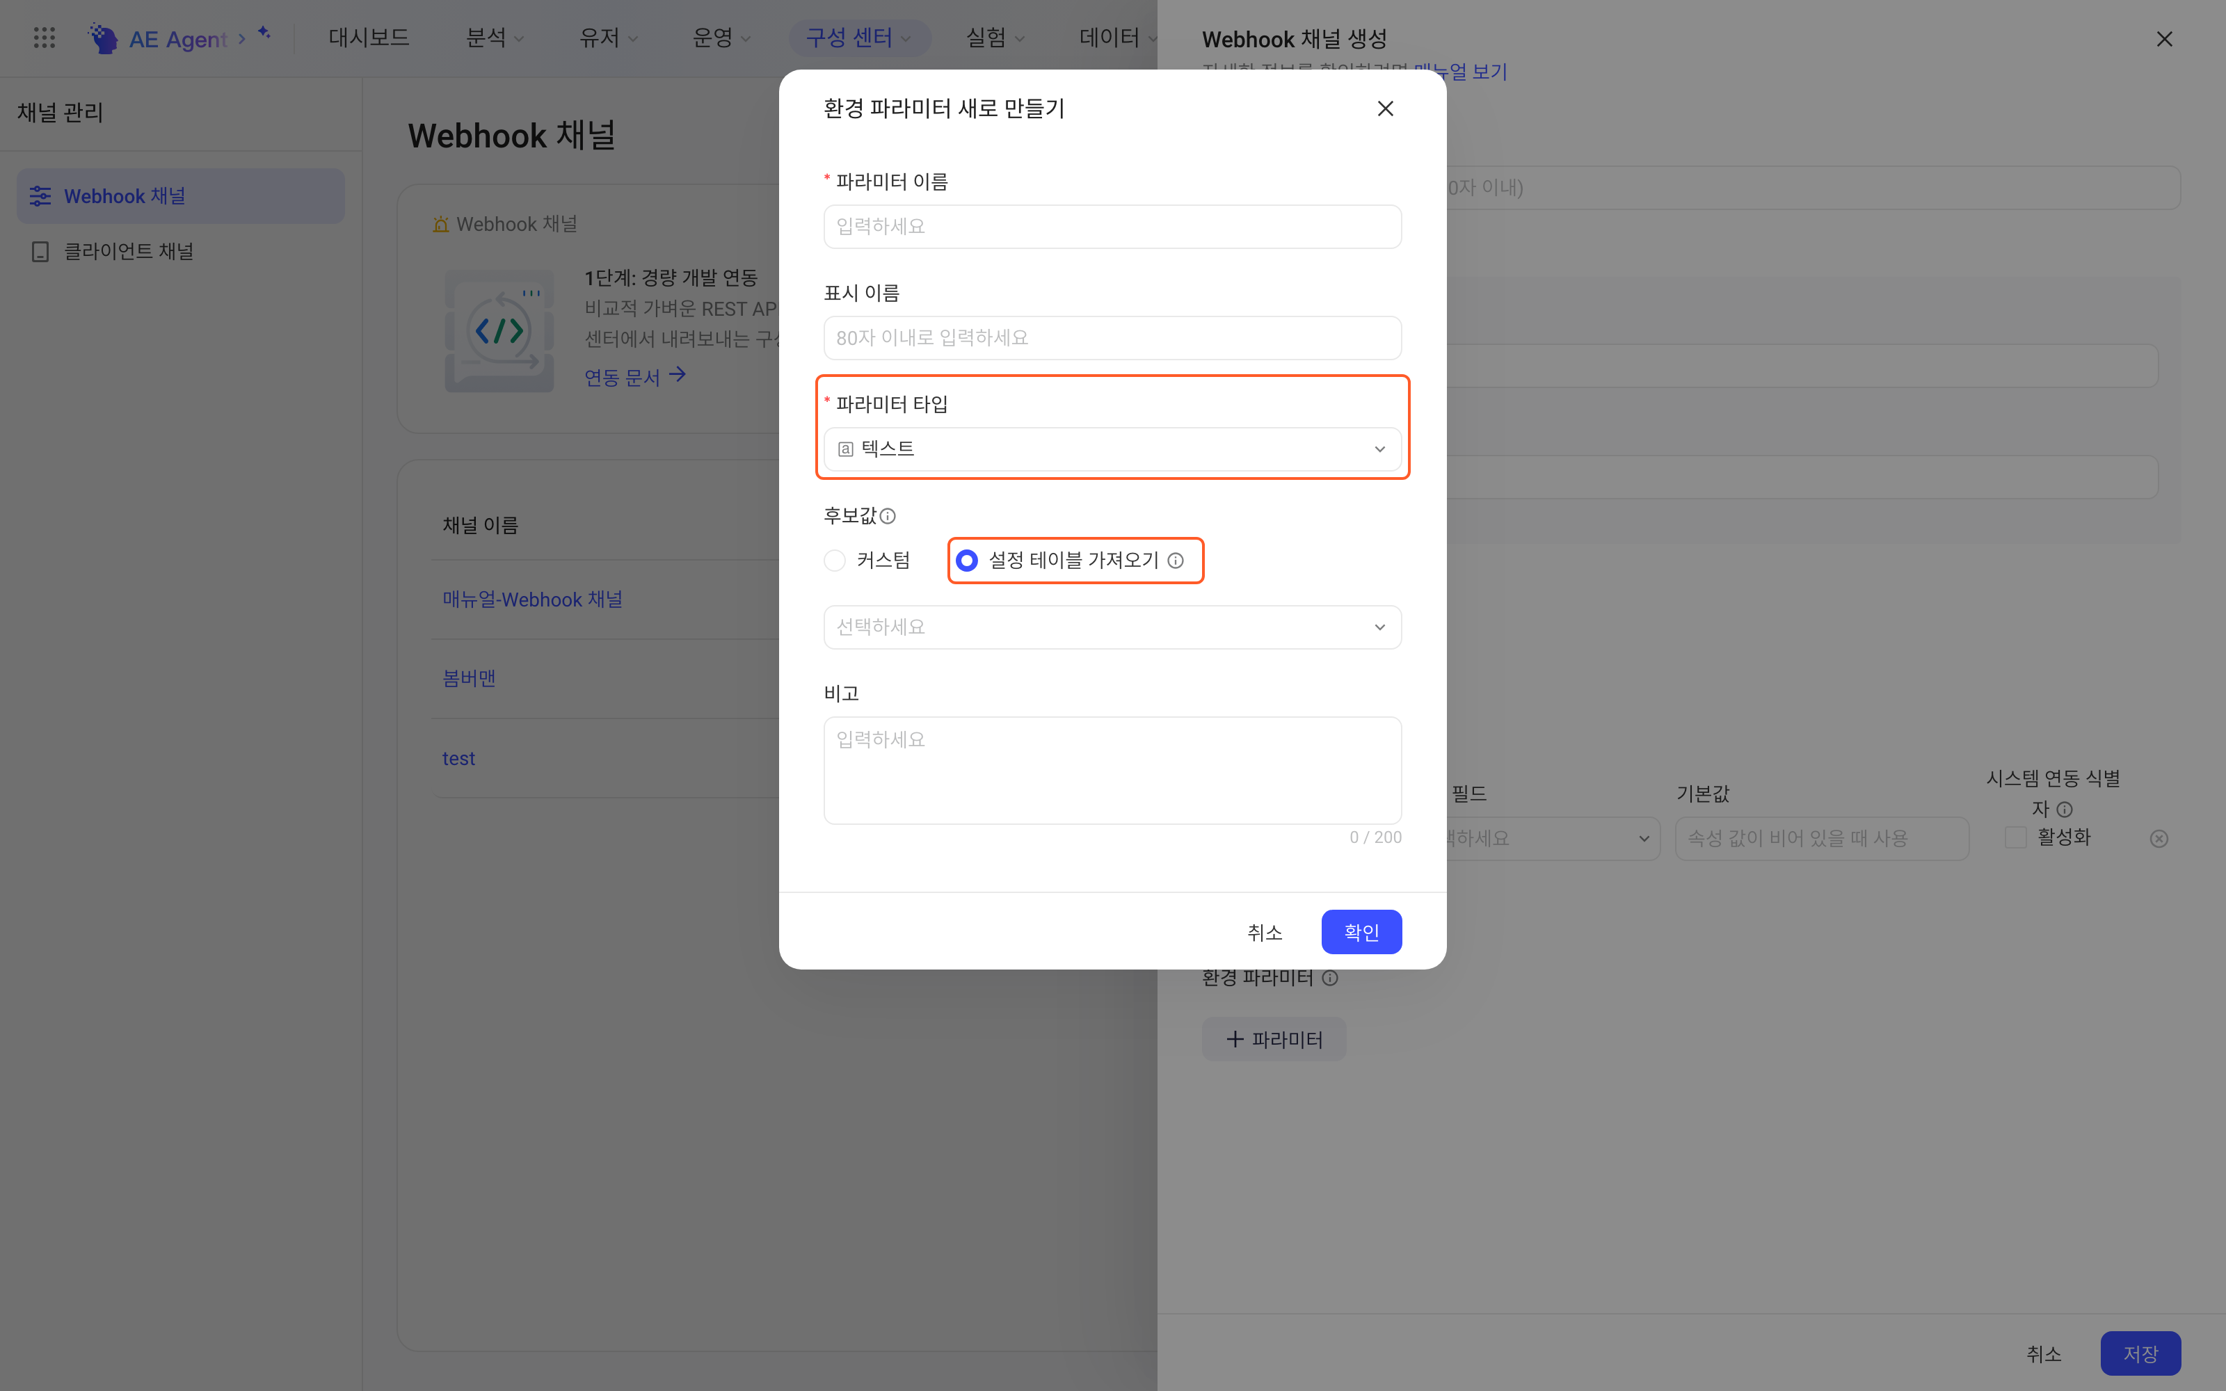
Task: Open the apps grid launcher icon
Action: coord(44,38)
